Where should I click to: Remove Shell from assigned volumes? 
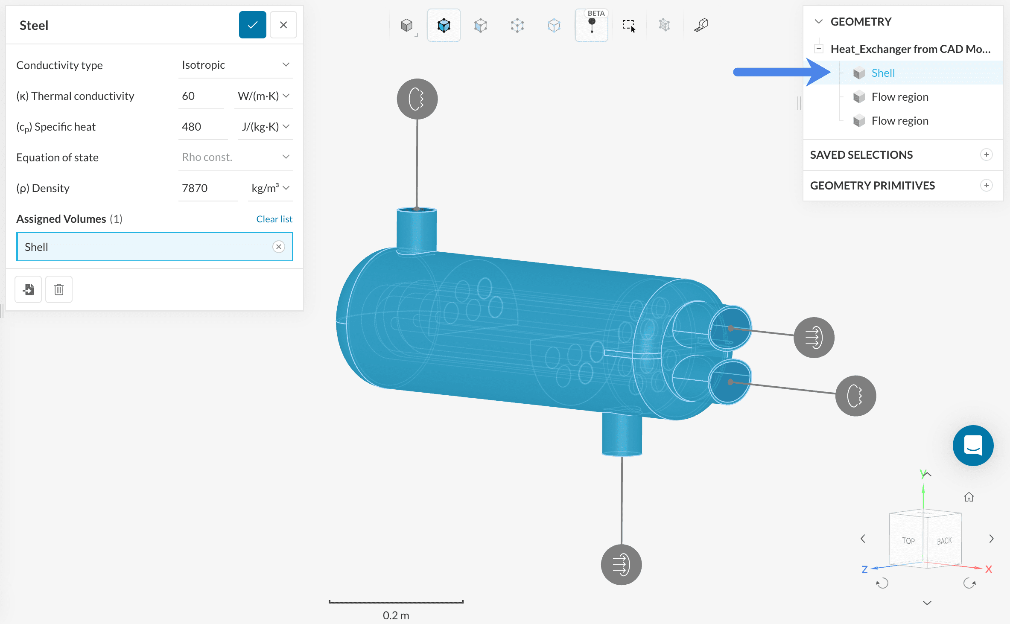pos(278,247)
